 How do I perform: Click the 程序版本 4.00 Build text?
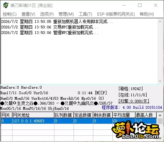point(132,107)
